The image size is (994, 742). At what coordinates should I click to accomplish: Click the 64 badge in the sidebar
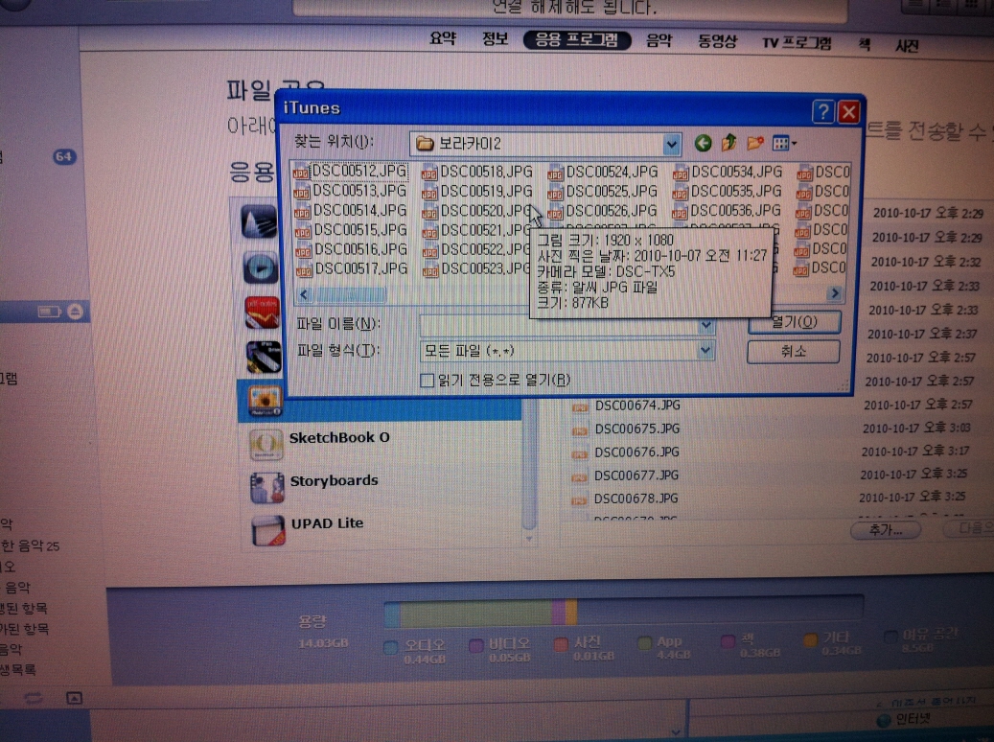pyautogui.click(x=64, y=156)
